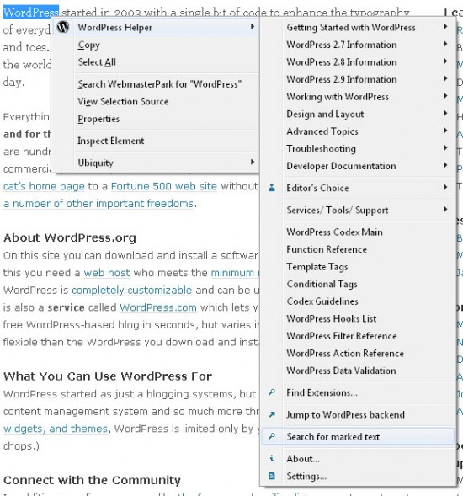Visit the WordPress.com link
This screenshot has height=496, width=463.
158,307
